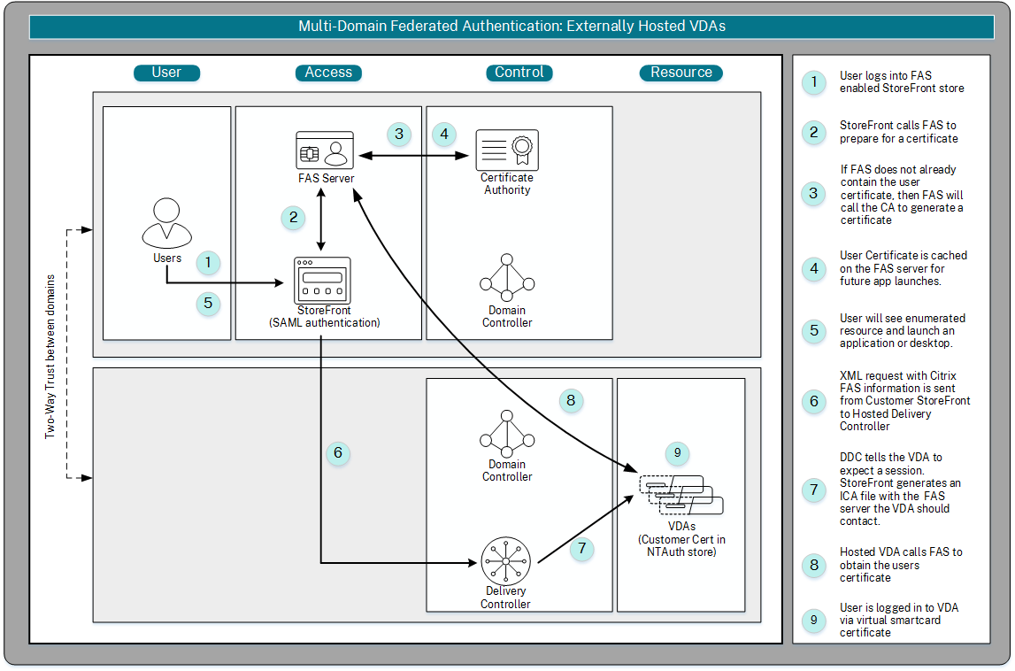Select the StoreFront server icon
Viewport: 1015px width, 671px height.
click(x=322, y=281)
